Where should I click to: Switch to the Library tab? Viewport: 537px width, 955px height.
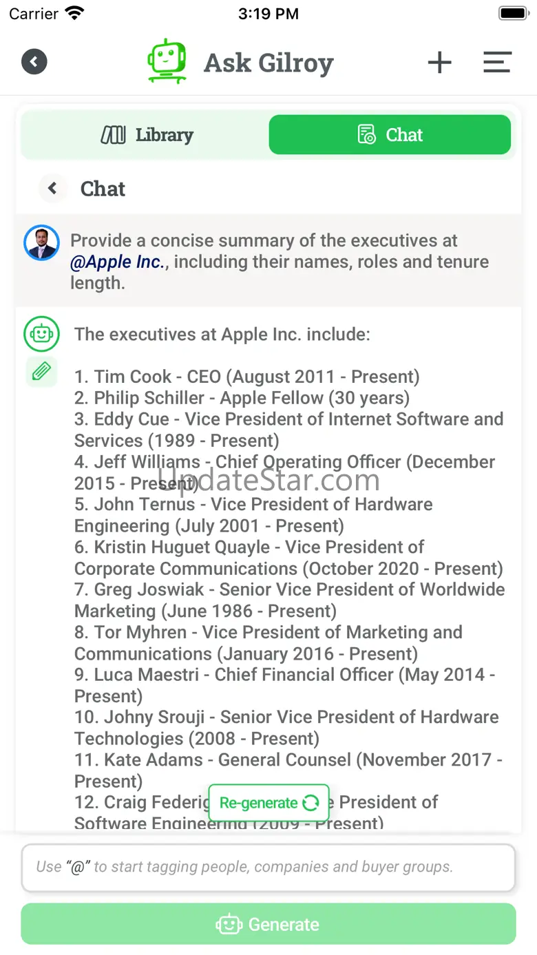click(x=147, y=135)
